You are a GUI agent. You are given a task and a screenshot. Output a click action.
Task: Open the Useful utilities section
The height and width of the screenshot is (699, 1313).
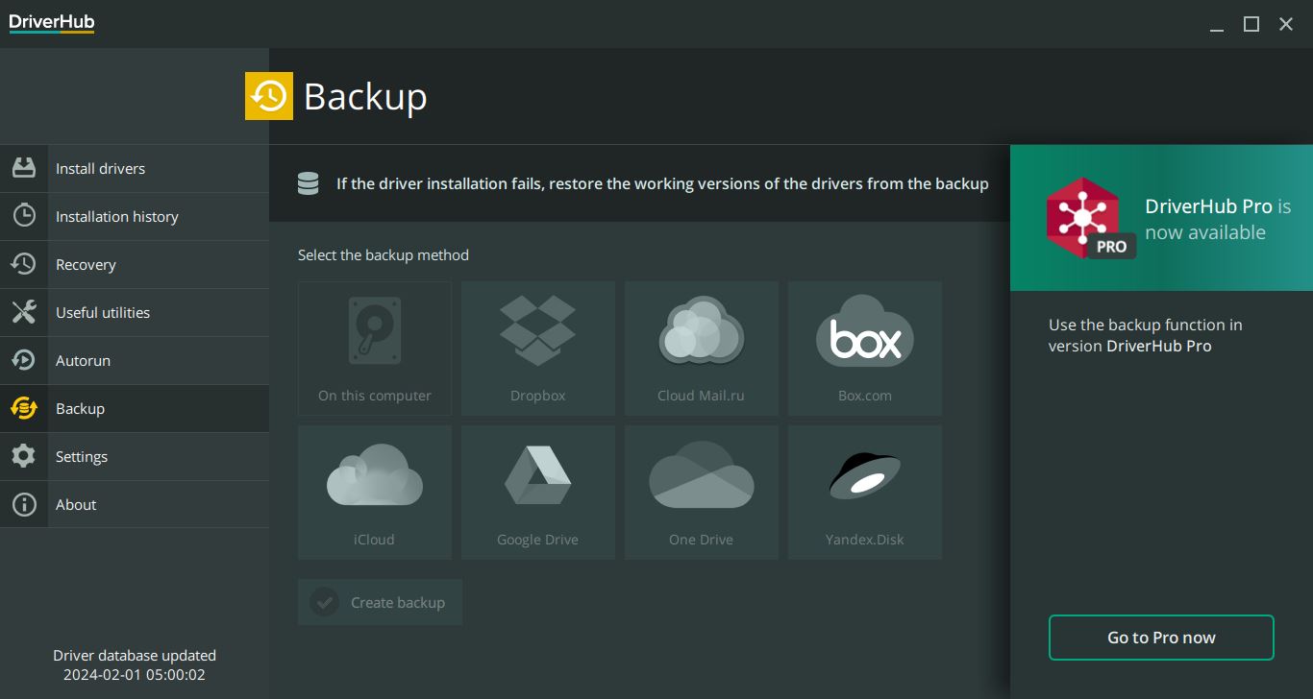pyautogui.click(x=135, y=312)
